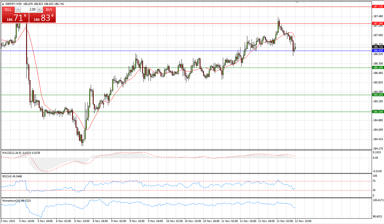Select the green 186.200 level label

point(378,68)
